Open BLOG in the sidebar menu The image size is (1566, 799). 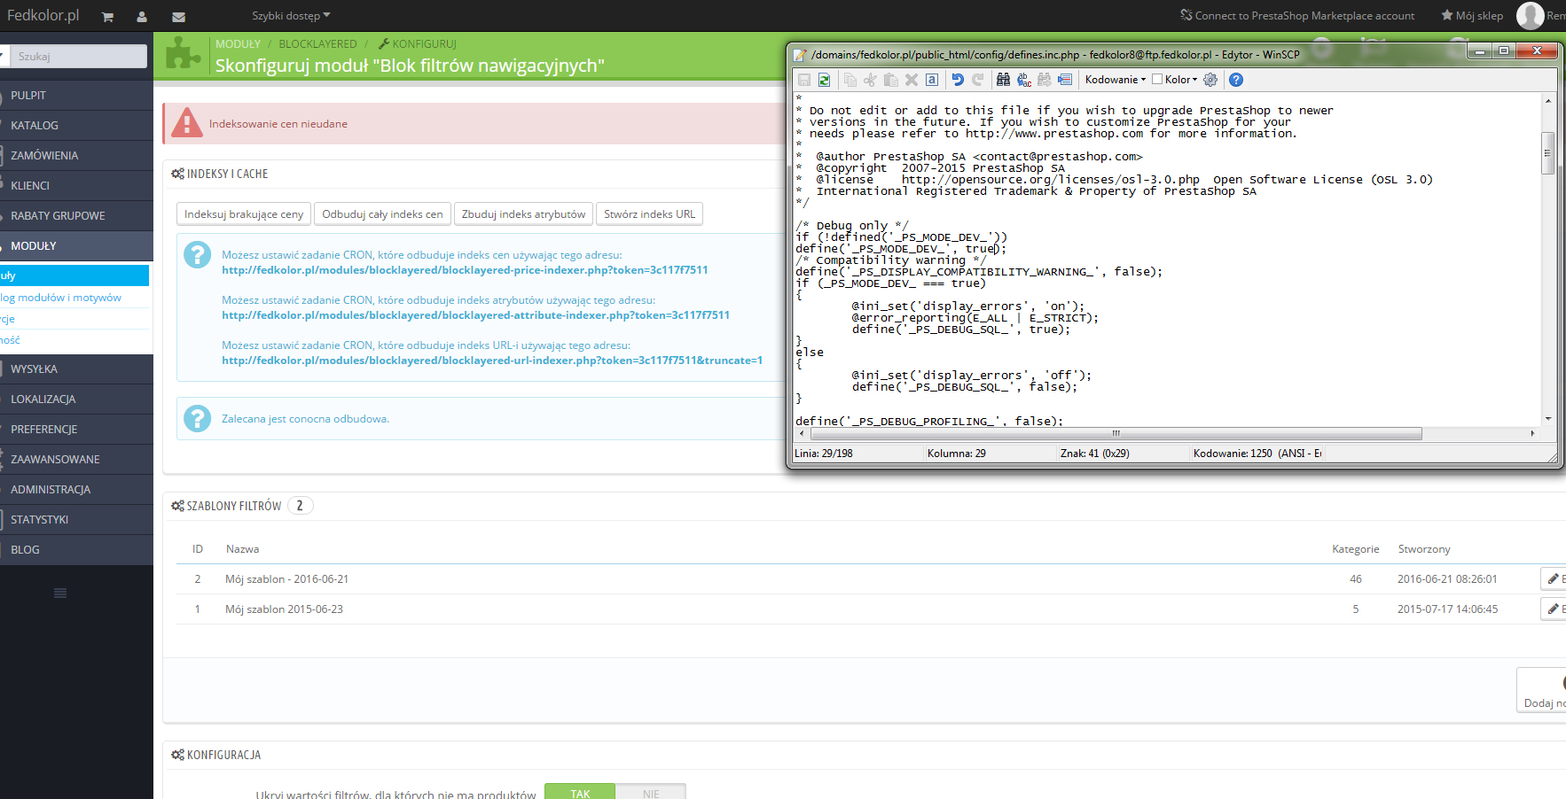click(x=76, y=550)
